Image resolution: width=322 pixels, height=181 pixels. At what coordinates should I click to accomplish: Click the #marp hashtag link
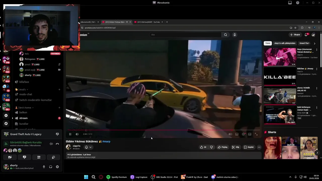pos(106,142)
